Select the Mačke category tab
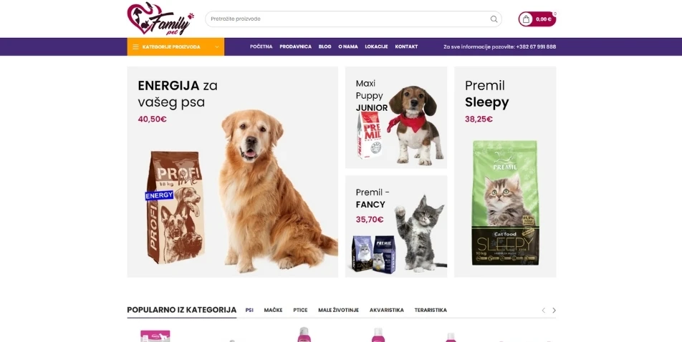Screen dimensions: 682x342 273,311
